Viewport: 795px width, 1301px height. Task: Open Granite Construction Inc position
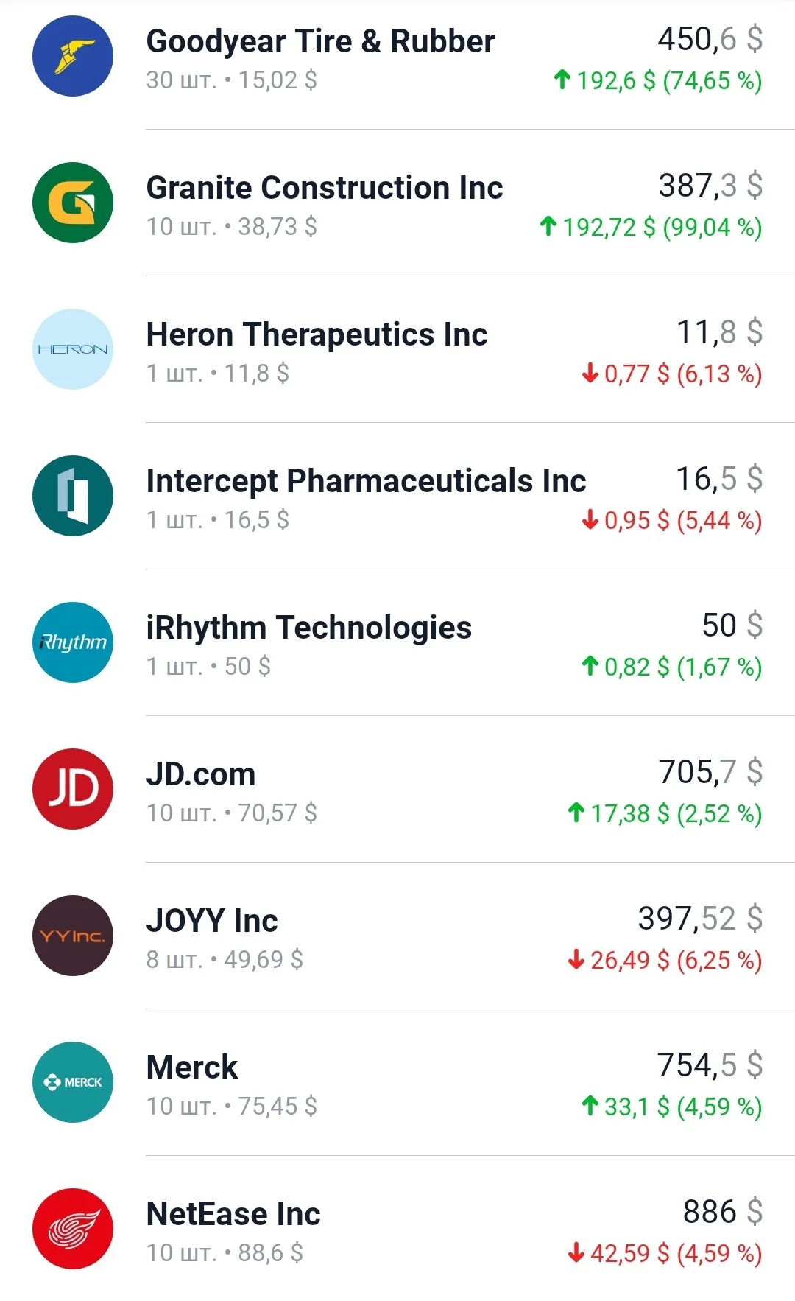coord(397,203)
